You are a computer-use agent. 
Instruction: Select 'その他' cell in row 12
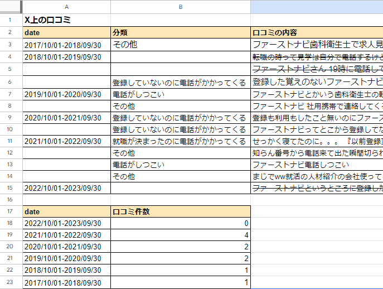(181, 153)
